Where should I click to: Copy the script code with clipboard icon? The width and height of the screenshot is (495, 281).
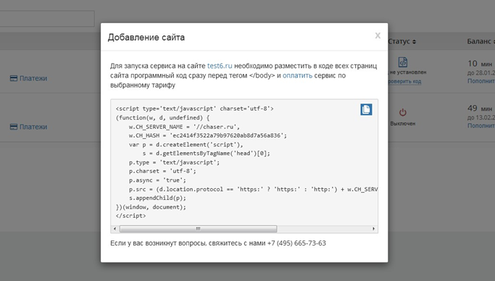[x=366, y=109]
